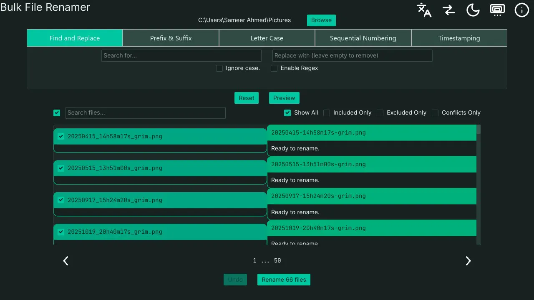
Task: Open the Sequential Numbering tab
Action: click(363, 38)
